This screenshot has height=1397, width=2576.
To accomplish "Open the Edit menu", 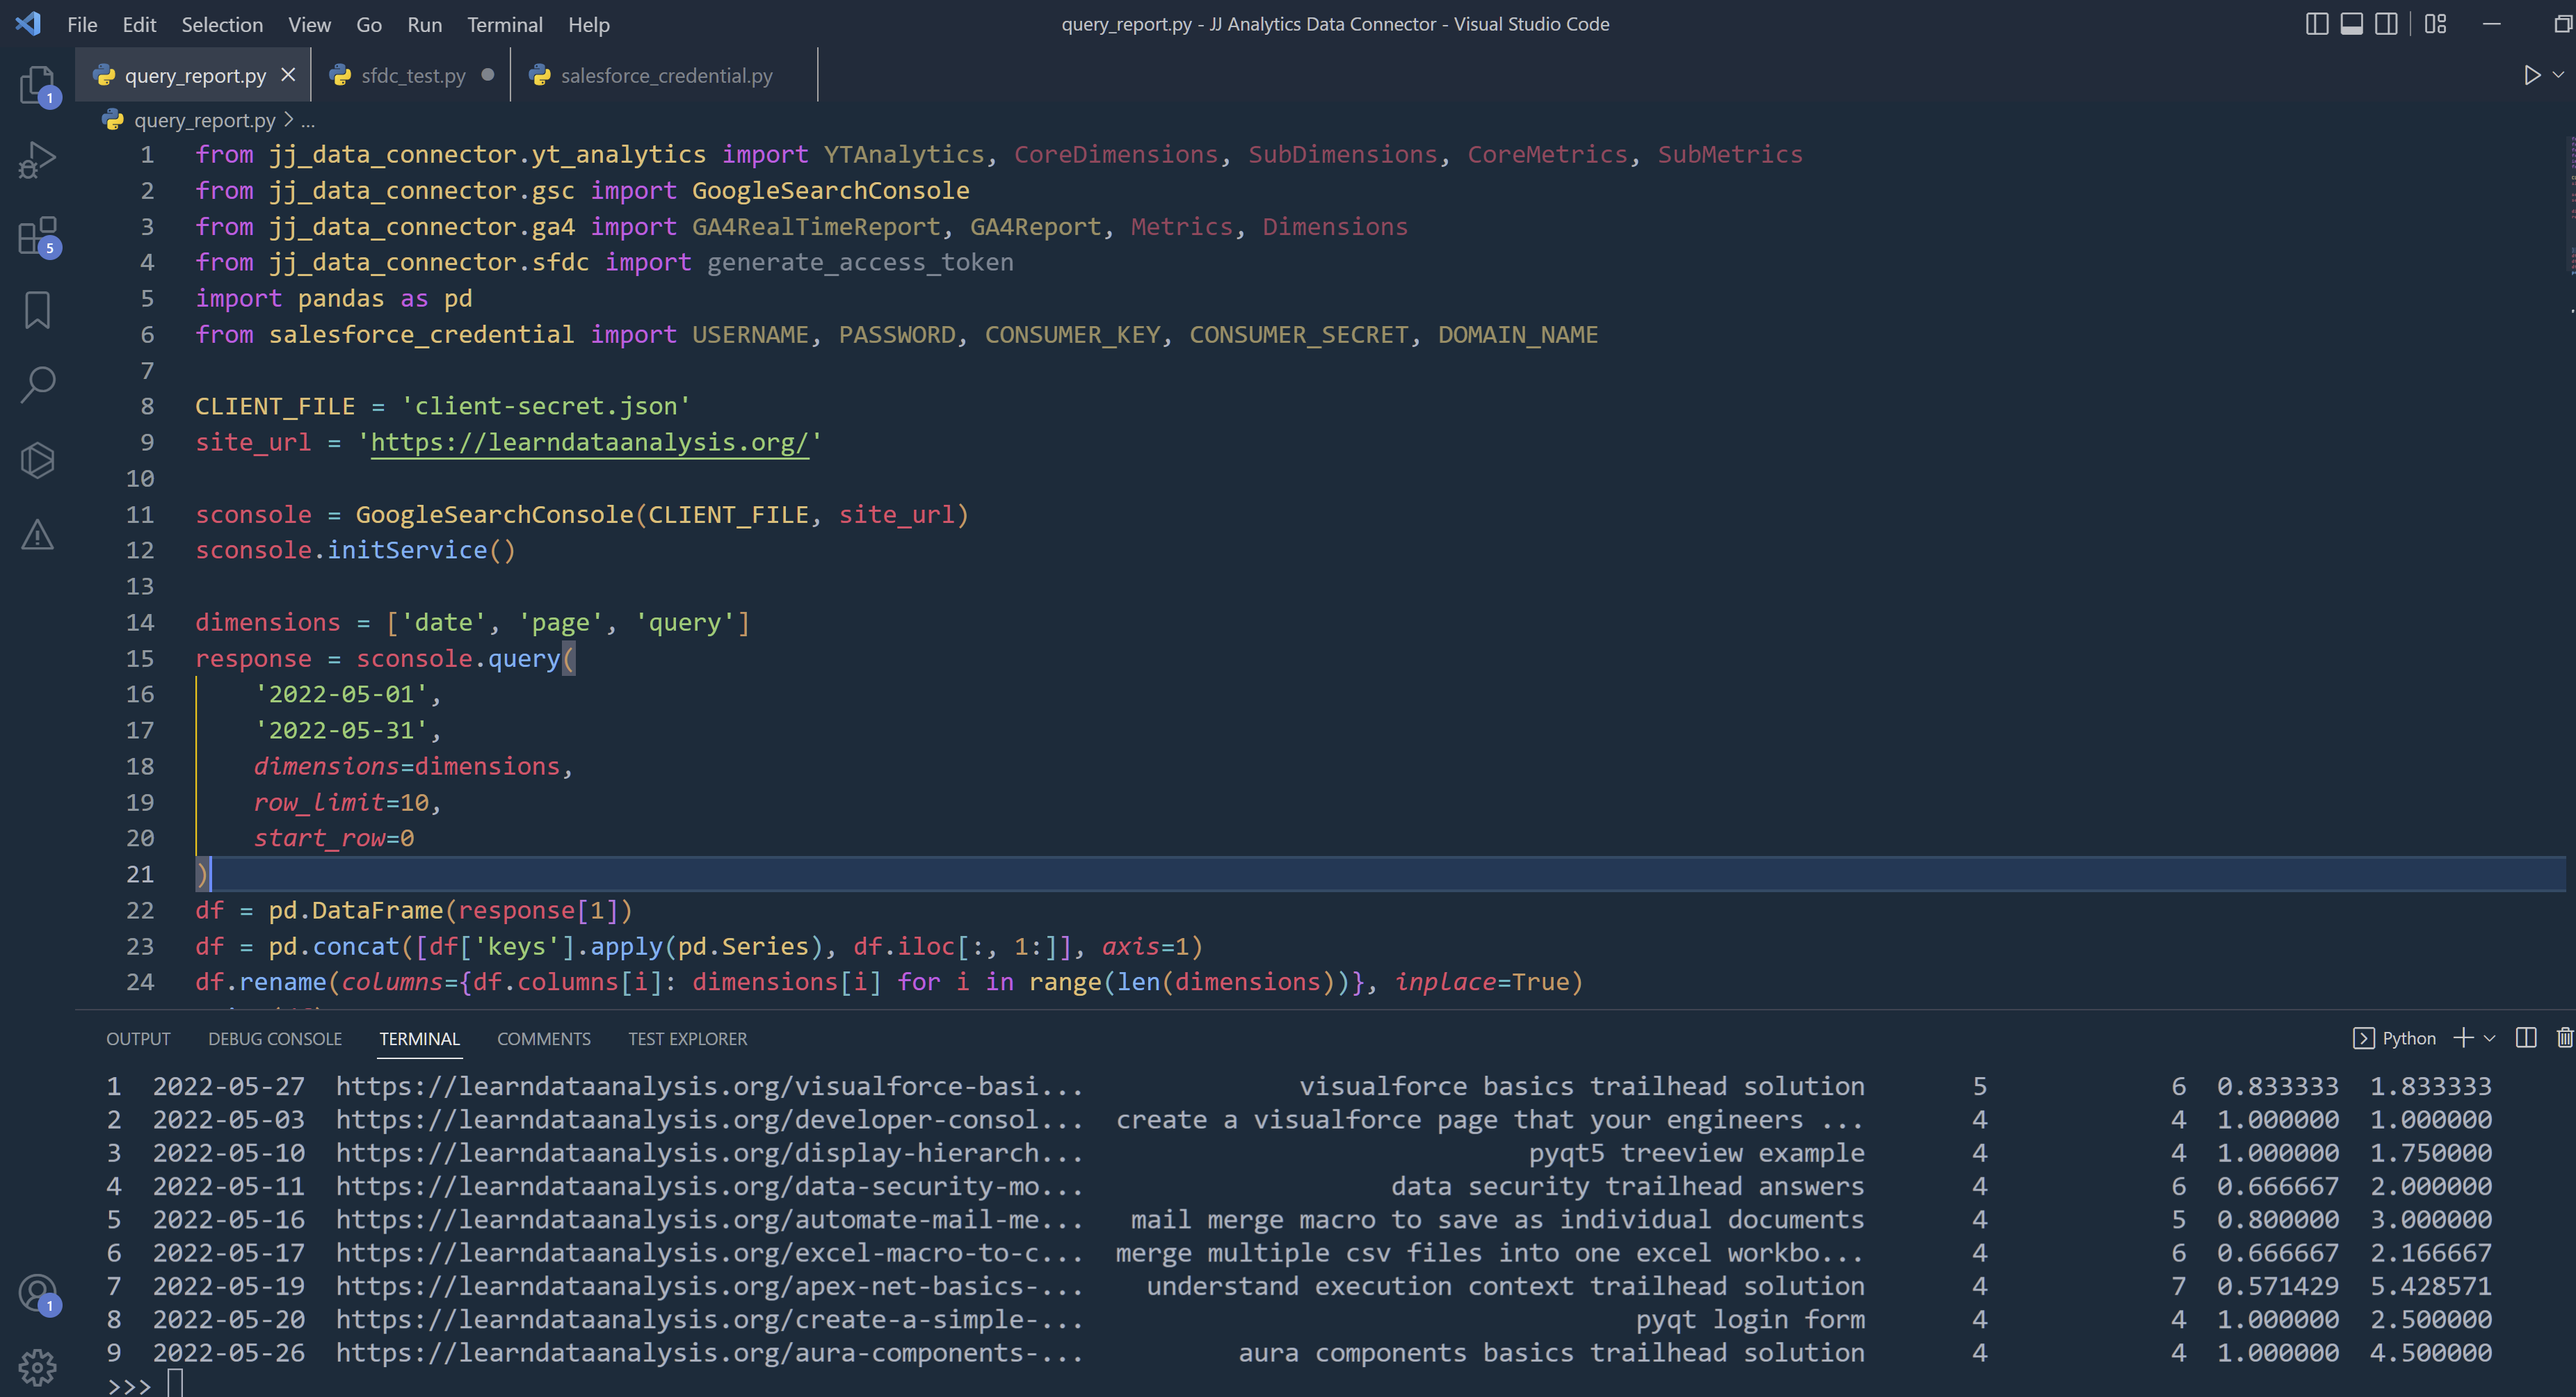I will click(139, 24).
